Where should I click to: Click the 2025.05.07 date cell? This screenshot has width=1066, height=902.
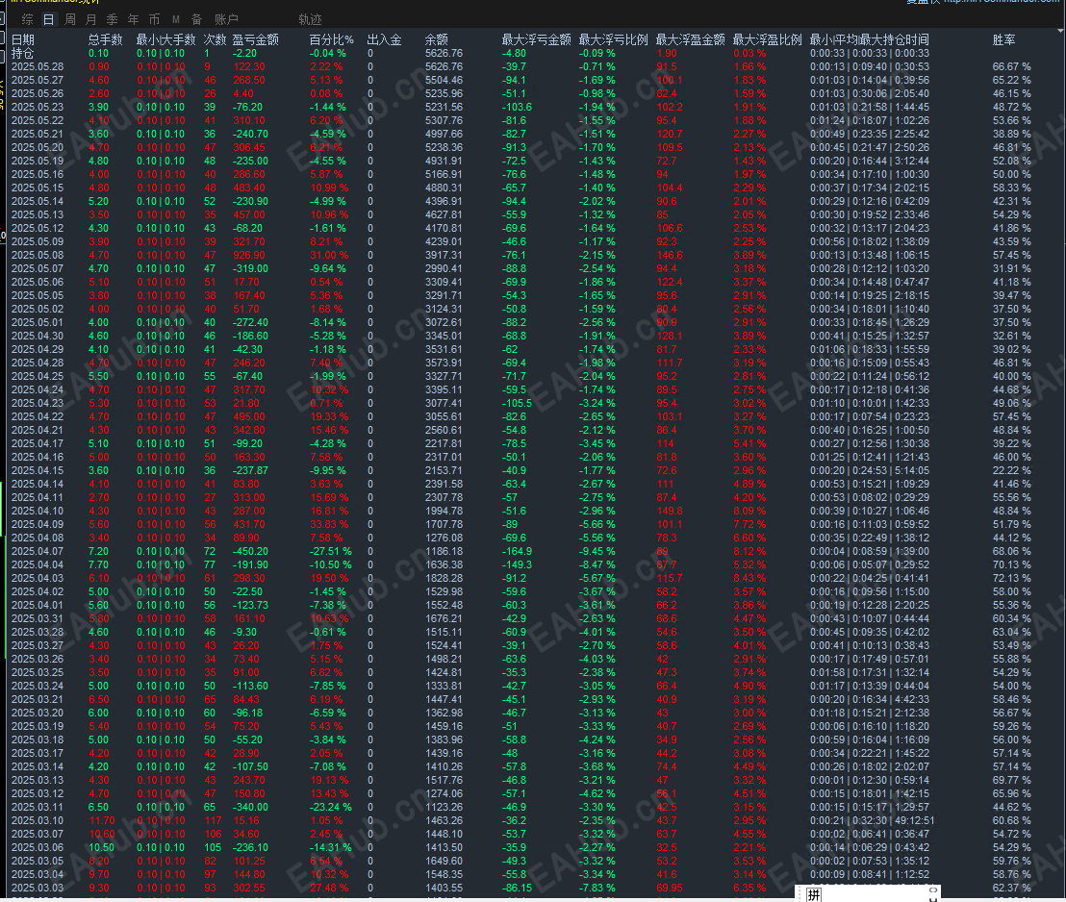[x=38, y=268]
